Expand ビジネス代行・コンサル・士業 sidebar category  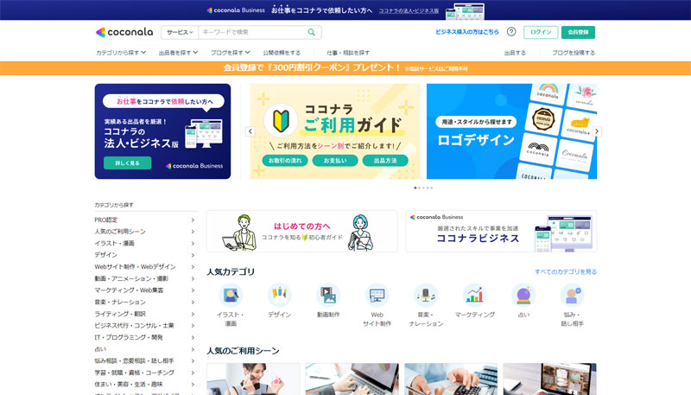click(145, 325)
